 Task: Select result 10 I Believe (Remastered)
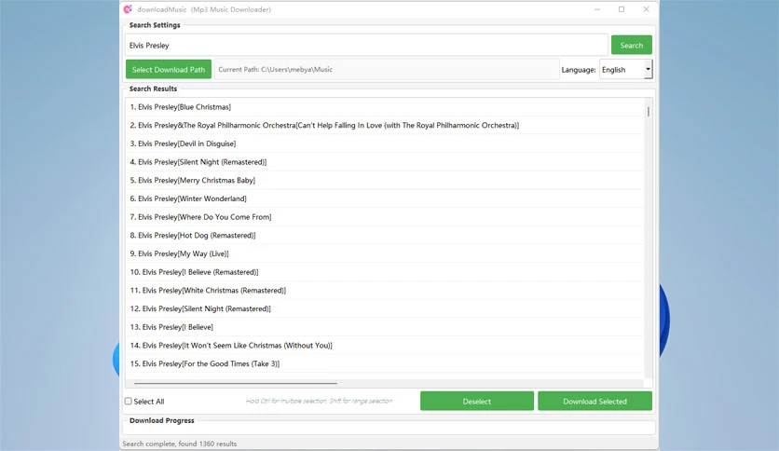click(385, 272)
